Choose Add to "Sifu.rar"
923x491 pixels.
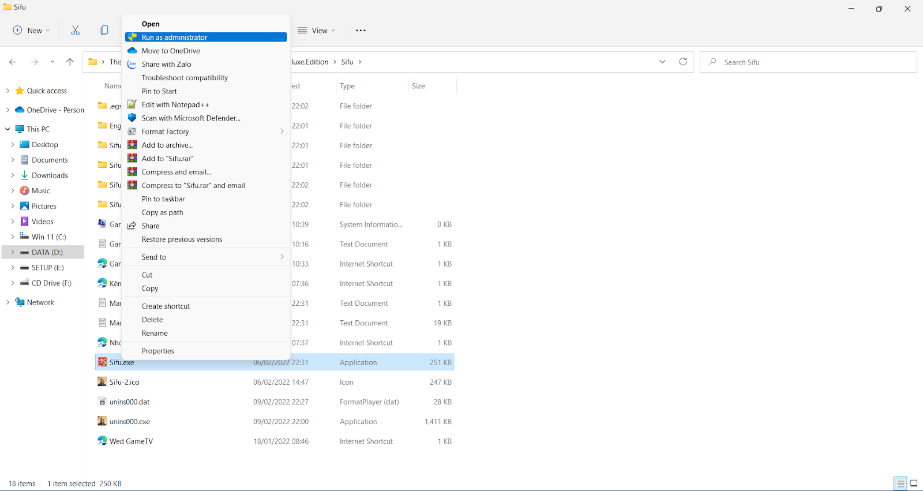pyautogui.click(x=206, y=158)
